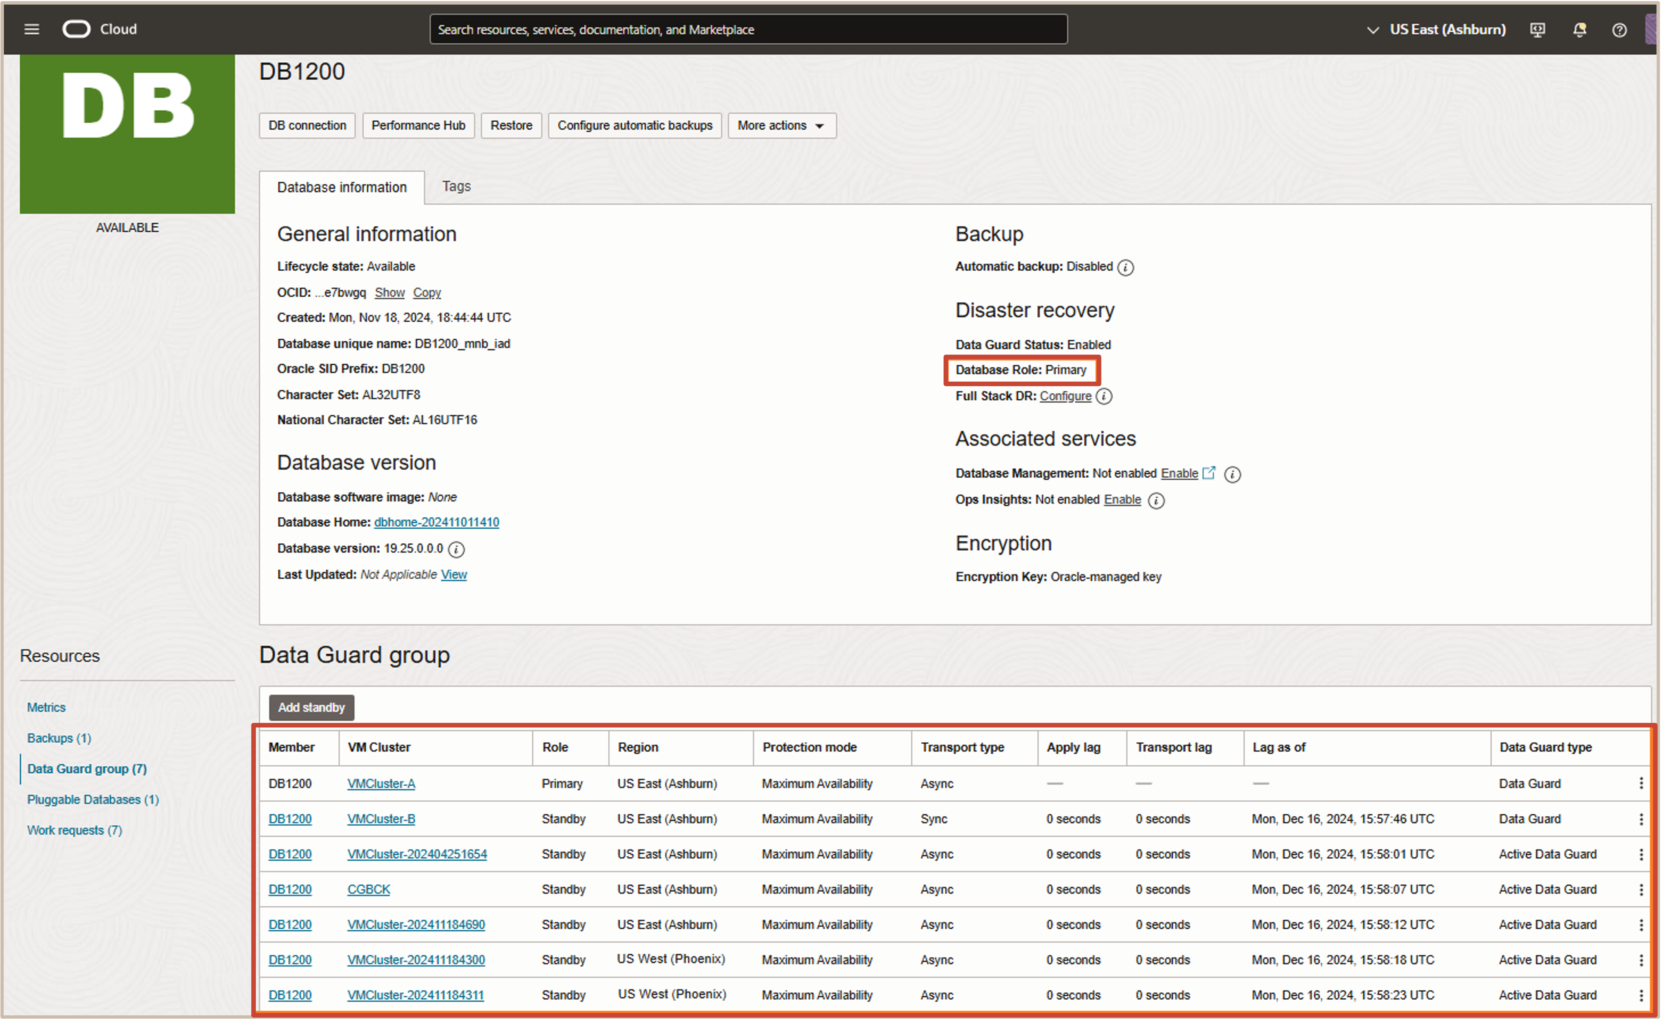1661x1019 pixels.
Task: Expand the US East (Ashburn) region selector
Action: [1436, 30]
